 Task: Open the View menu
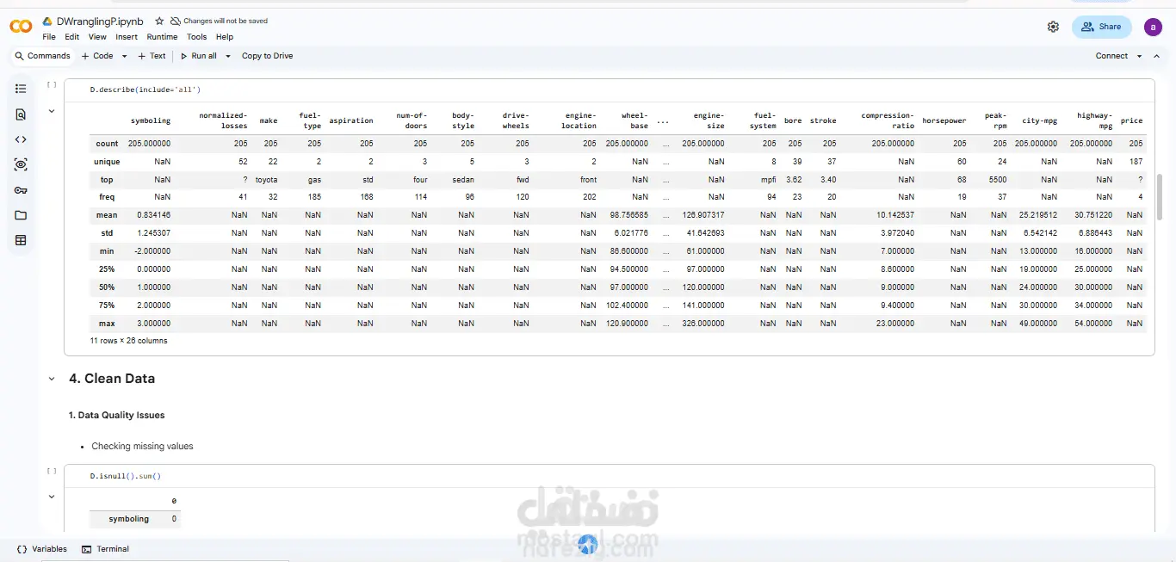coord(97,37)
